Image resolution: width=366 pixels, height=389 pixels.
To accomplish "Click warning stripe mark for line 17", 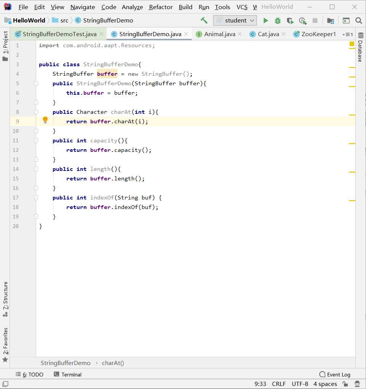I will tap(352, 201).
